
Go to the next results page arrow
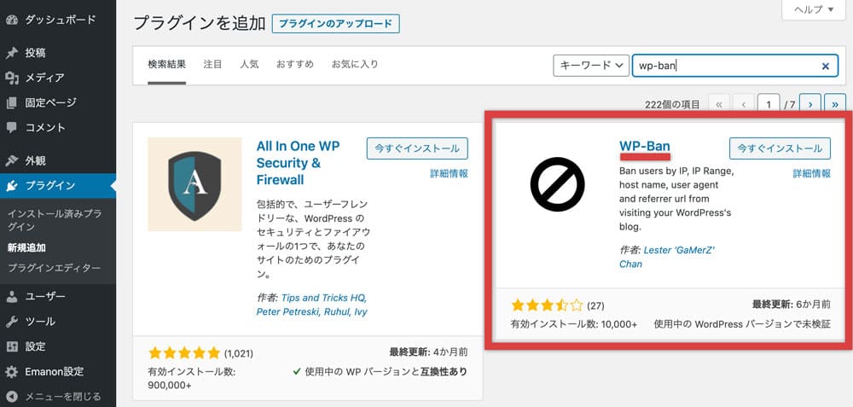pyautogui.click(x=810, y=104)
